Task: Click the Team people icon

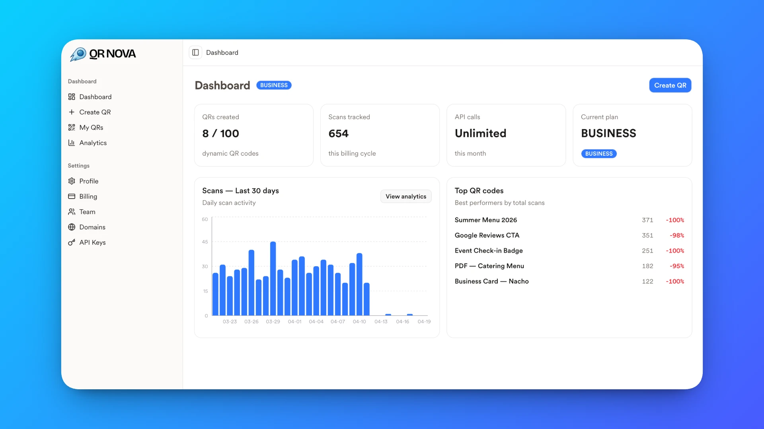Action: pos(72,212)
